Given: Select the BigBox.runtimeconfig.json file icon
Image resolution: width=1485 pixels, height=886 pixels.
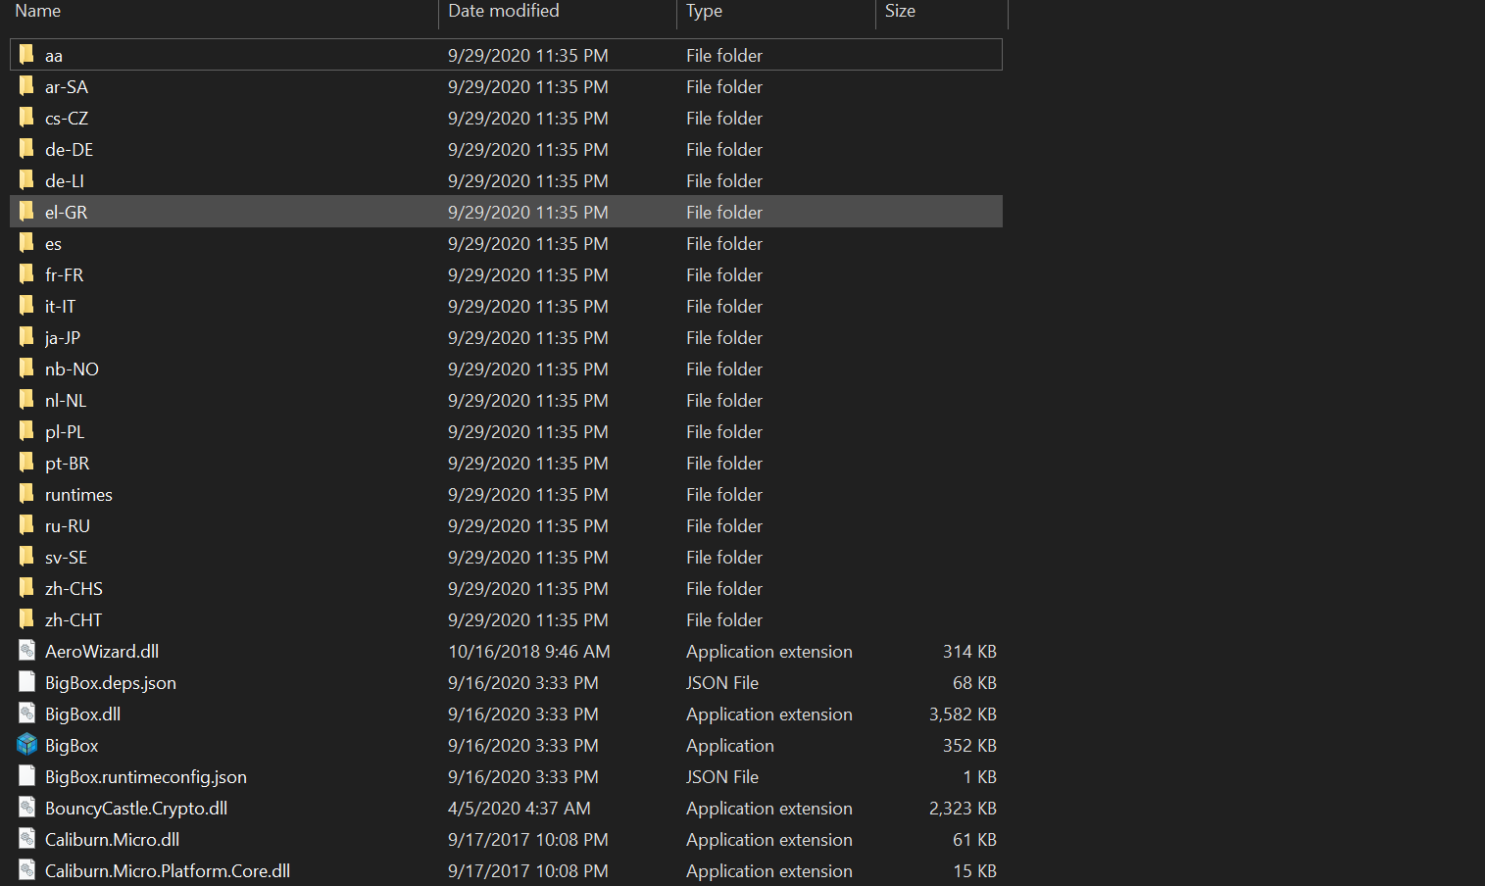Looking at the screenshot, I should [x=26, y=776].
